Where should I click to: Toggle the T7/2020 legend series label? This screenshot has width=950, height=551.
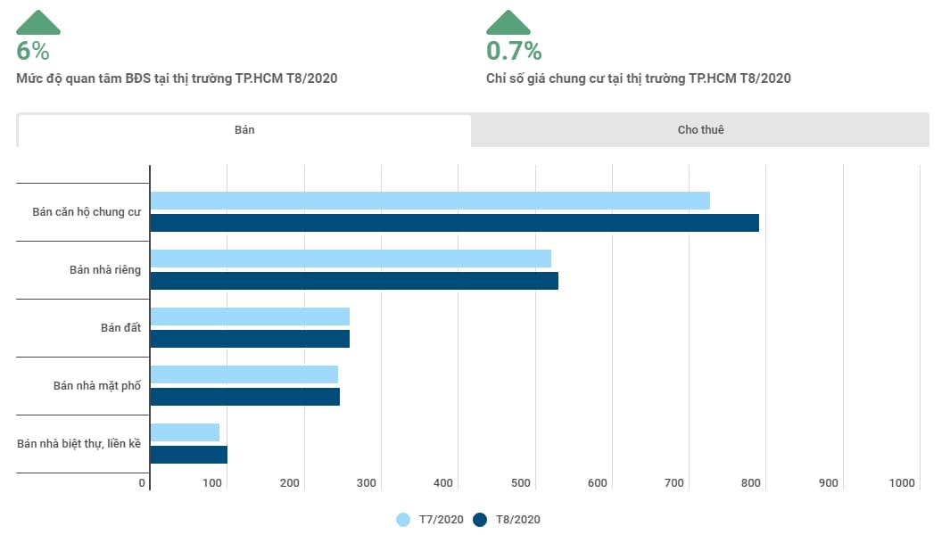tap(441, 520)
